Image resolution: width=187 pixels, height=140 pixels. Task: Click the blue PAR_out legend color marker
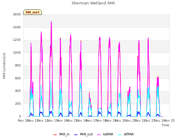pos(76,135)
